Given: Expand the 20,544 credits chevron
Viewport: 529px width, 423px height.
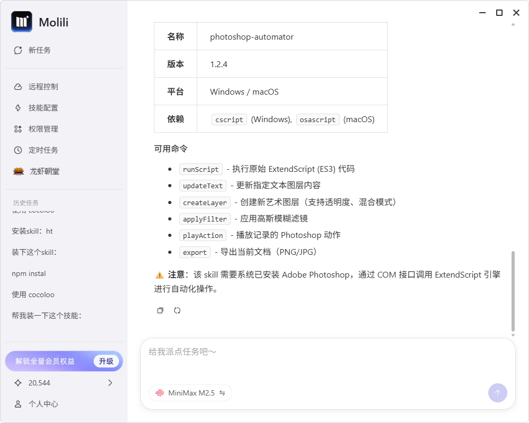Looking at the screenshot, I should coord(110,383).
